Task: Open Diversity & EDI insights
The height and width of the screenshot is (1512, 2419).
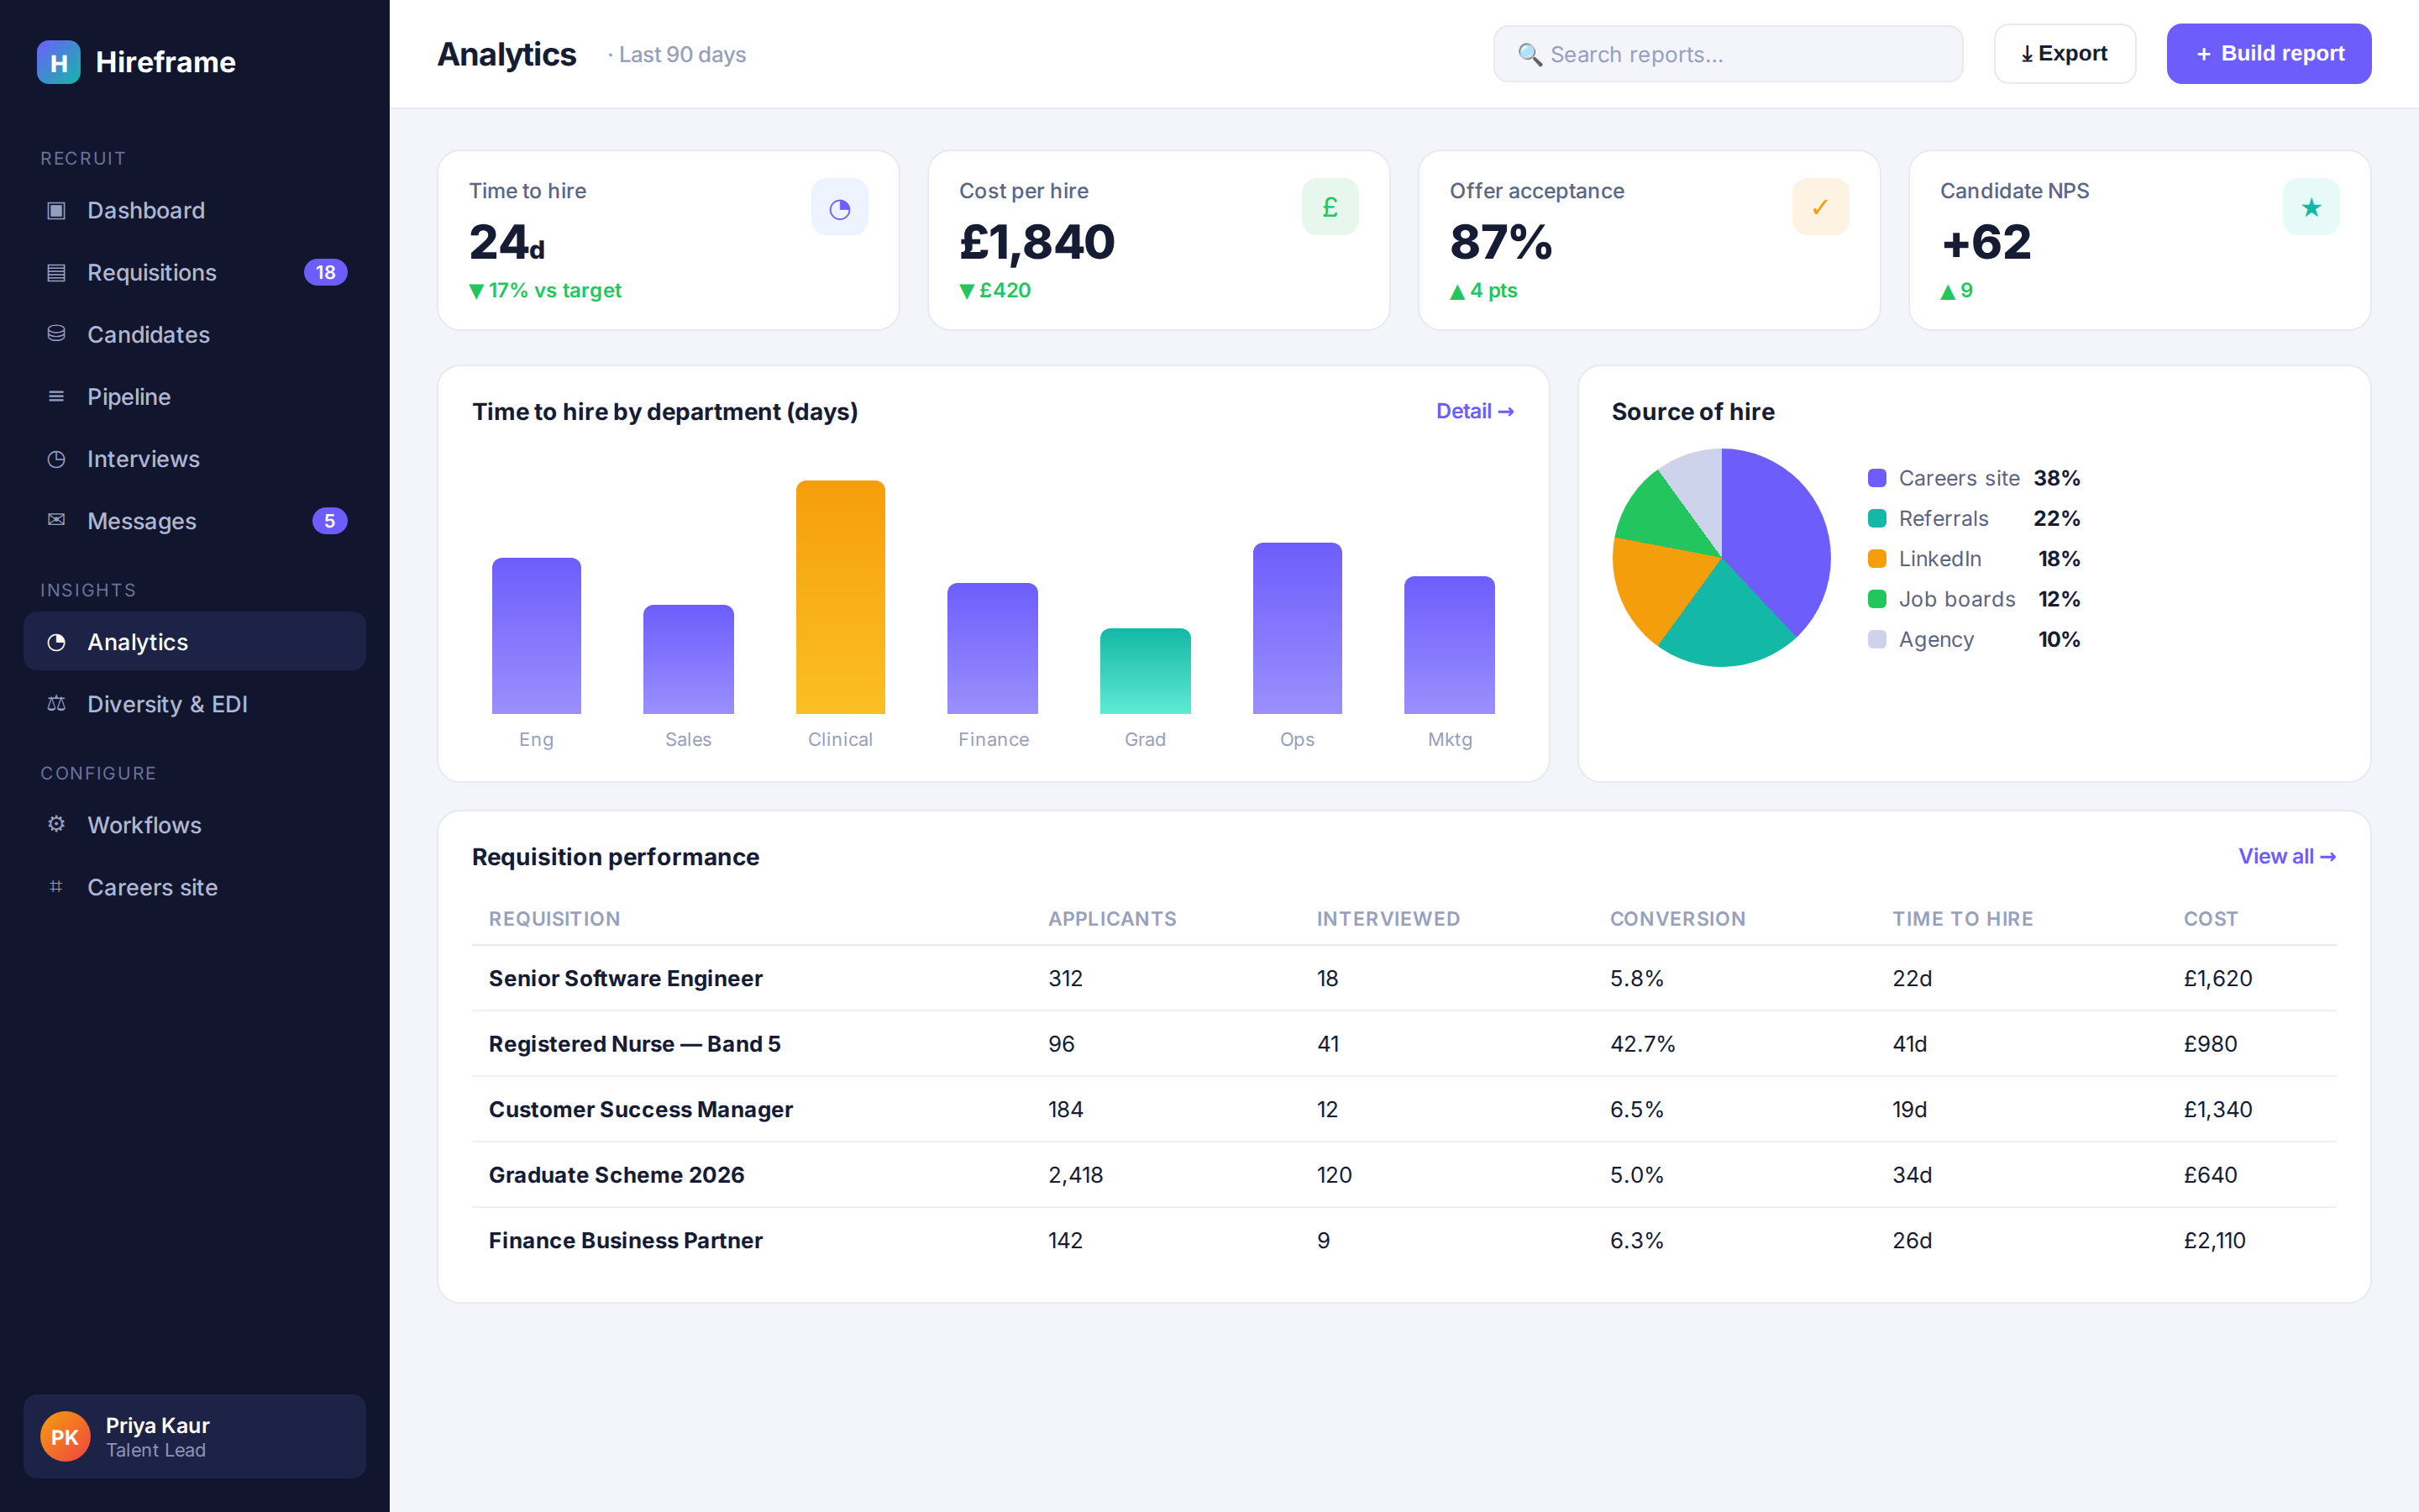Action: point(195,704)
